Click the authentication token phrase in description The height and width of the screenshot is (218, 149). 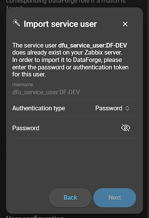(101, 67)
